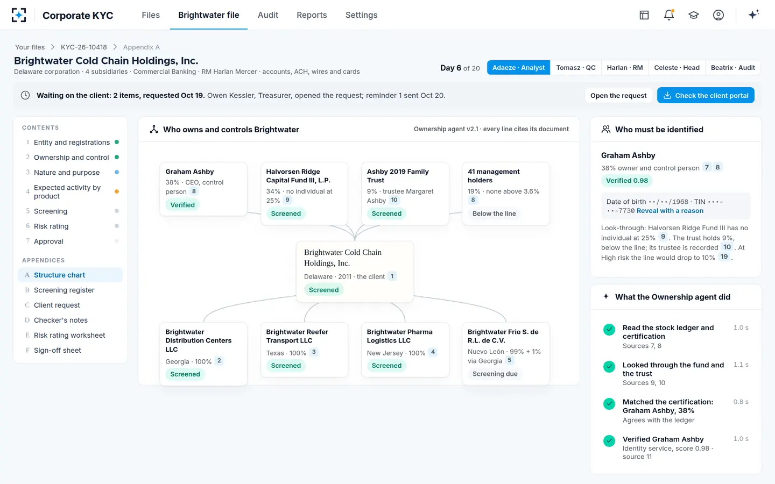Click green check next to Looked through the fund

point(609,367)
